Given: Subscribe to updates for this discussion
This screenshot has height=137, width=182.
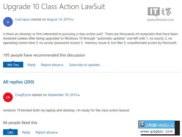Looking at the screenshot, I should click(x=84, y=65).
